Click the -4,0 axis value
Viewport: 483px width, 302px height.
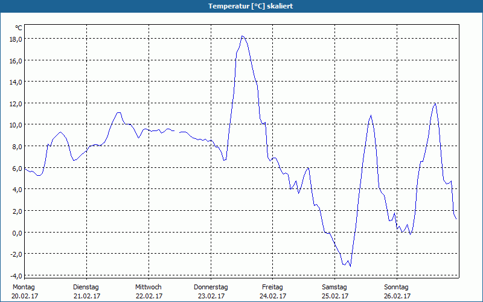coord(16,275)
